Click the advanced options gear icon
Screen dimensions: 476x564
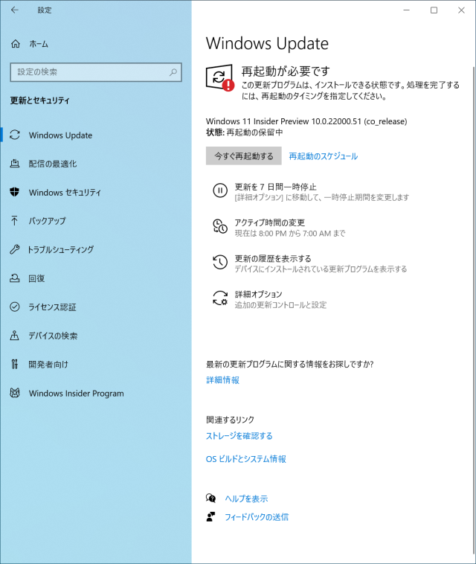[220, 298]
